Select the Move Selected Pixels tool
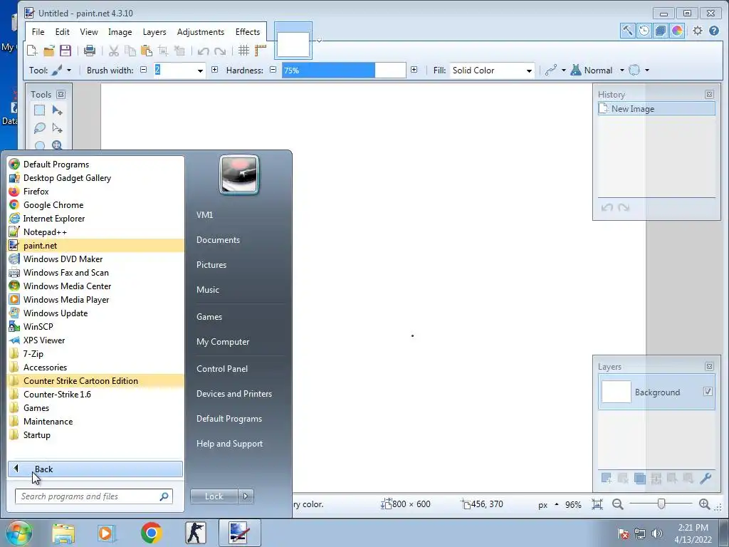729x547 pixels. pyautogui.click(x=57, y=110)
